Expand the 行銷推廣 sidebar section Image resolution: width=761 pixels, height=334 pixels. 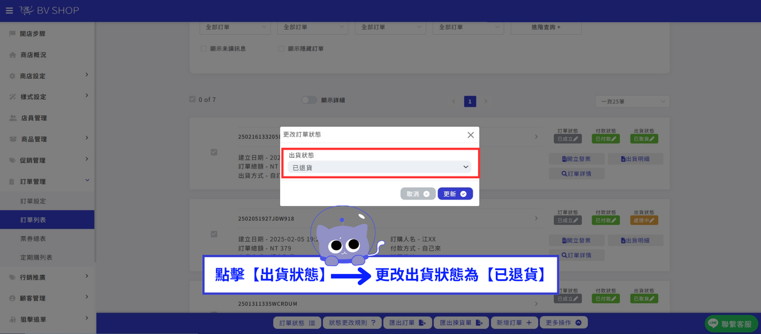point(47,277)
